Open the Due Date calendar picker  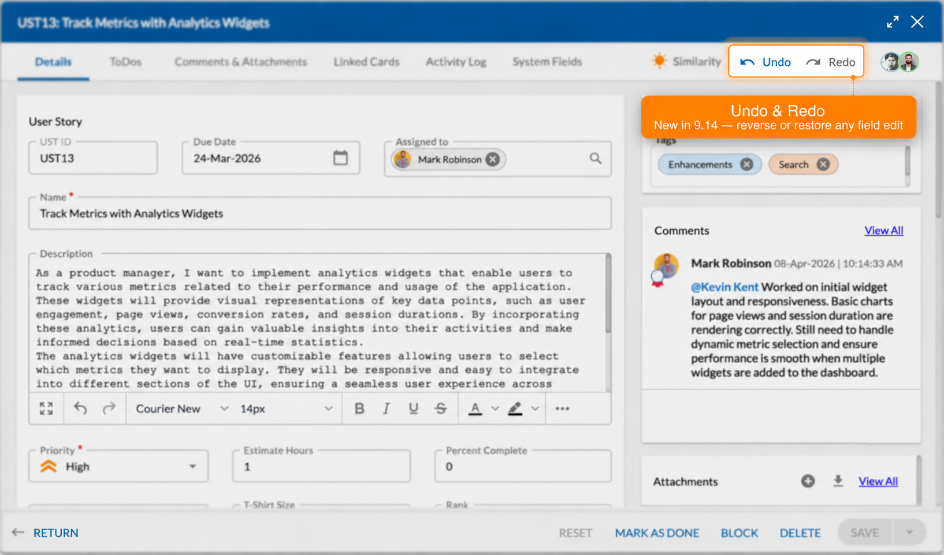pyautogui.click(x=340, y=157)
